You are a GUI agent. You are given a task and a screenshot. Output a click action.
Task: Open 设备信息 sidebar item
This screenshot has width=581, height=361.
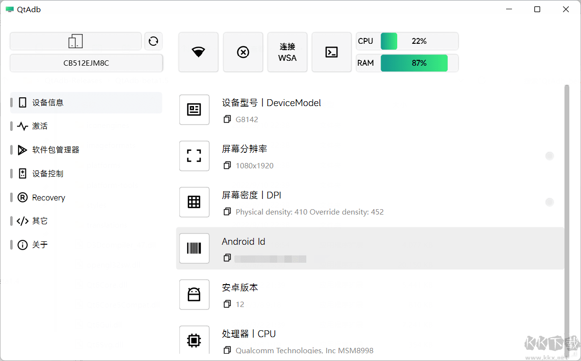point(86,103)
